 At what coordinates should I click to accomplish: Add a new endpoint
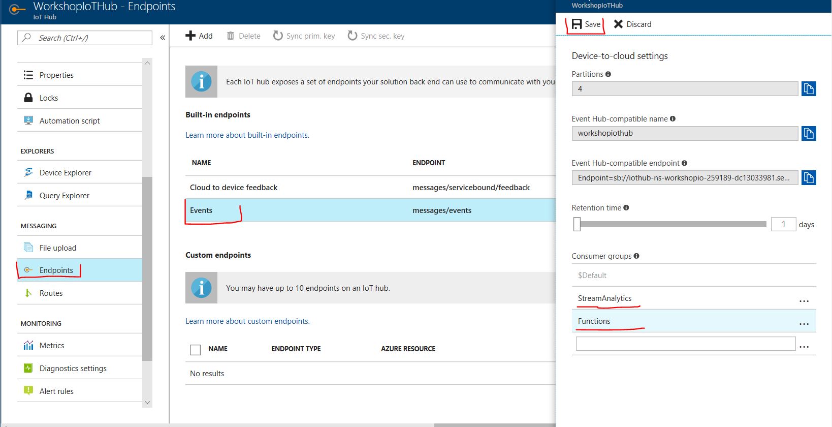[199, 36]
